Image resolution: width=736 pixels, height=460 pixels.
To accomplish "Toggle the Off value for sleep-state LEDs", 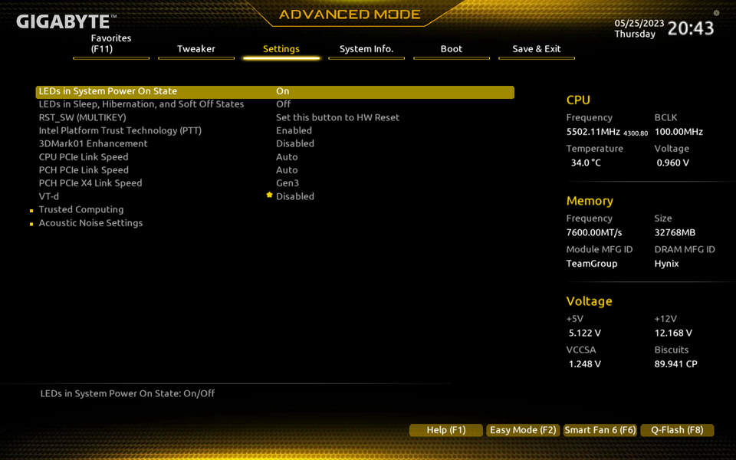I will coord(283,104).
